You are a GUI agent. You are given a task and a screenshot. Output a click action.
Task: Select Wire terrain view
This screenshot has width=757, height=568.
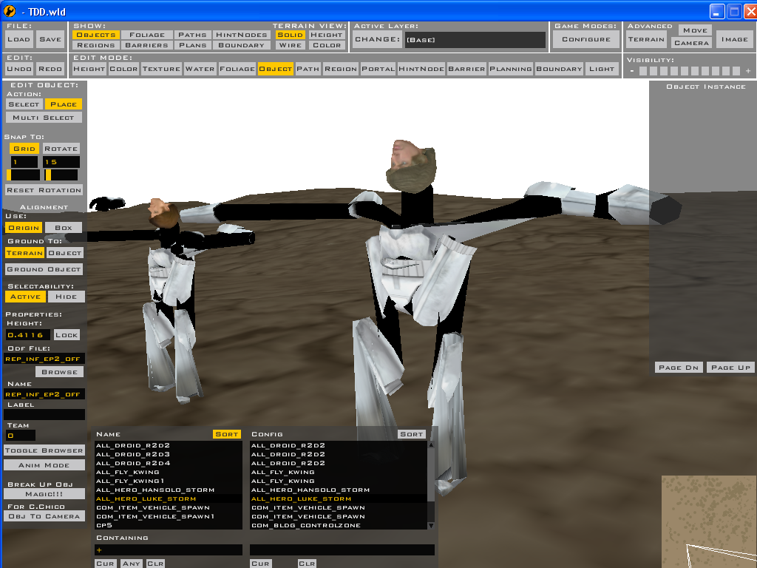point(290,45)
